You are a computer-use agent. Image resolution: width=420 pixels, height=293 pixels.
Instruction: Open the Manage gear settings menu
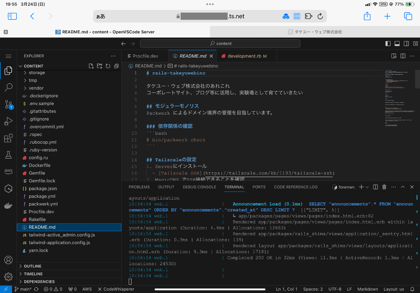8,277
